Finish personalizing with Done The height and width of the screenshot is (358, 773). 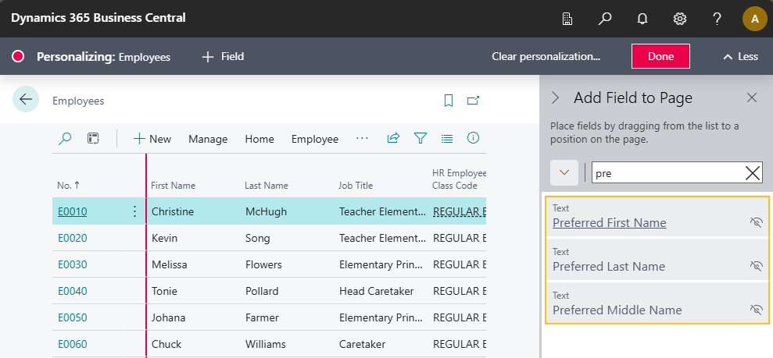point(660,56)
